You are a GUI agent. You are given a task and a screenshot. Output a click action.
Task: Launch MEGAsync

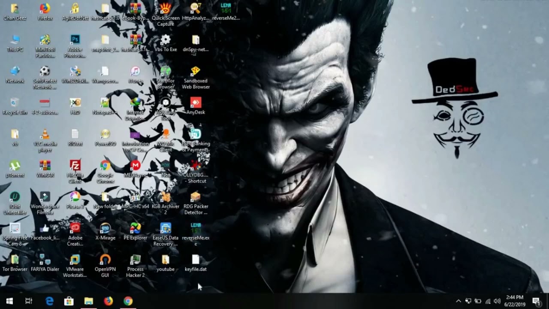tap(135, 169)
